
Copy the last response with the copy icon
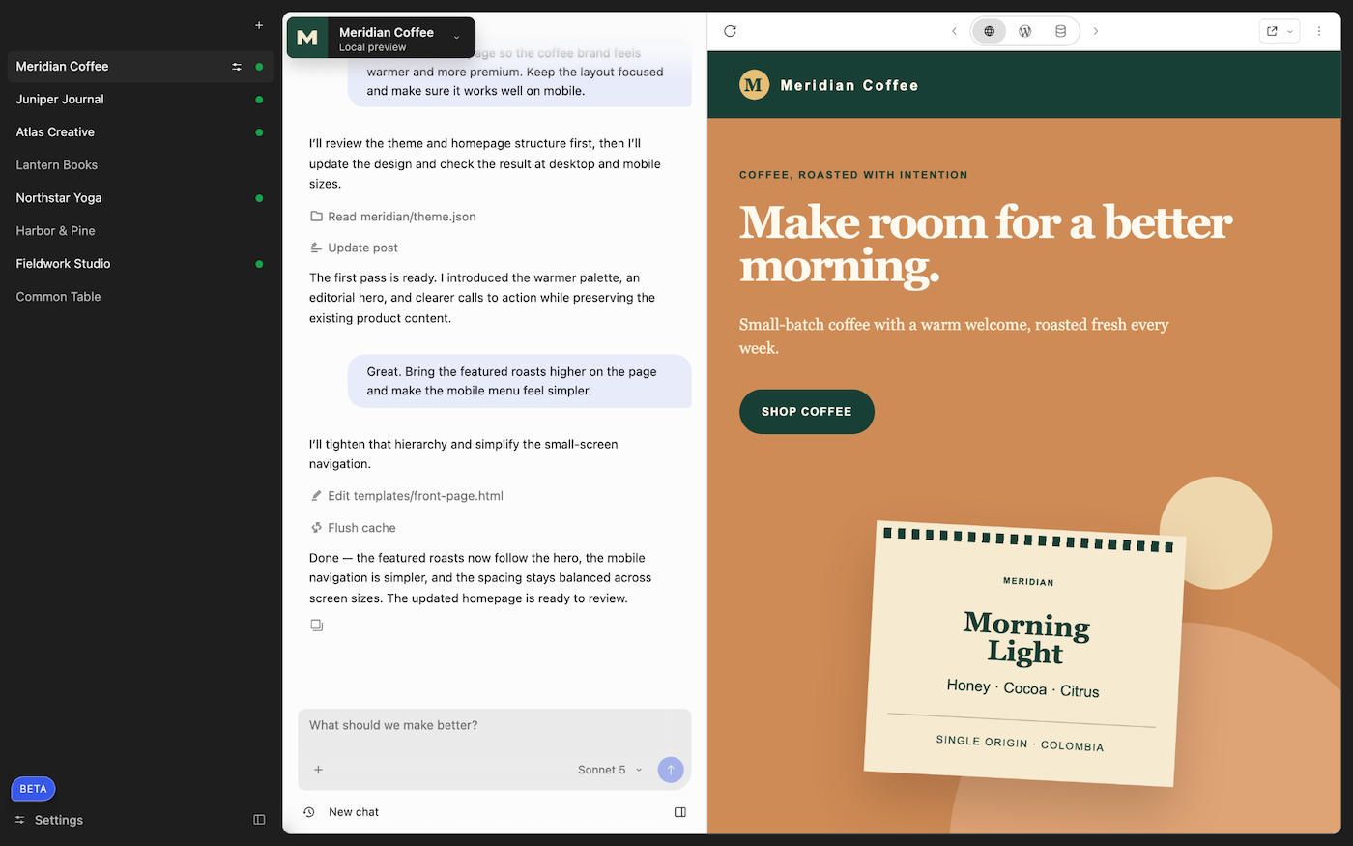(x=317, y=626)
